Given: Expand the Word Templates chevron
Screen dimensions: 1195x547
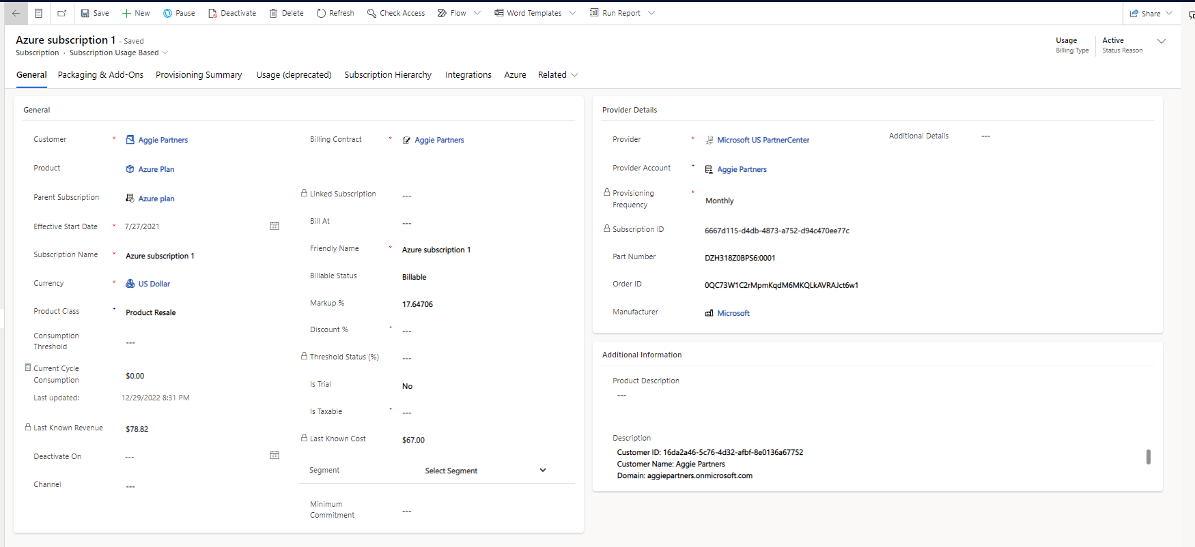Looking at the screenshot, I should (572, 13).
